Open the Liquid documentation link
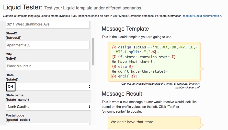Viewport: 228px width, 130px height. [x=202, y=16]
